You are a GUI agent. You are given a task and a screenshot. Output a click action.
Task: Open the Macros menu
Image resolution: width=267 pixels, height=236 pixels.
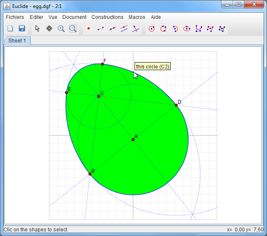(x=137, y=17)
